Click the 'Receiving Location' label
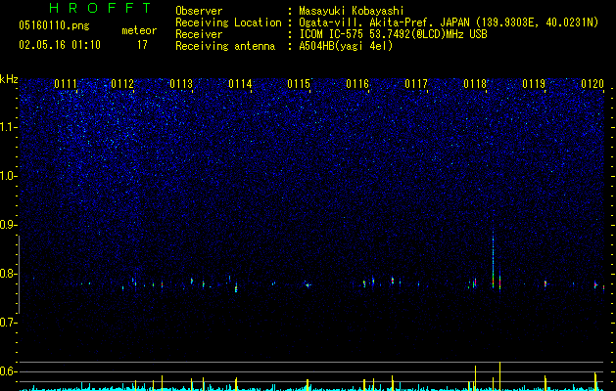616x391 pixels. 228,22
